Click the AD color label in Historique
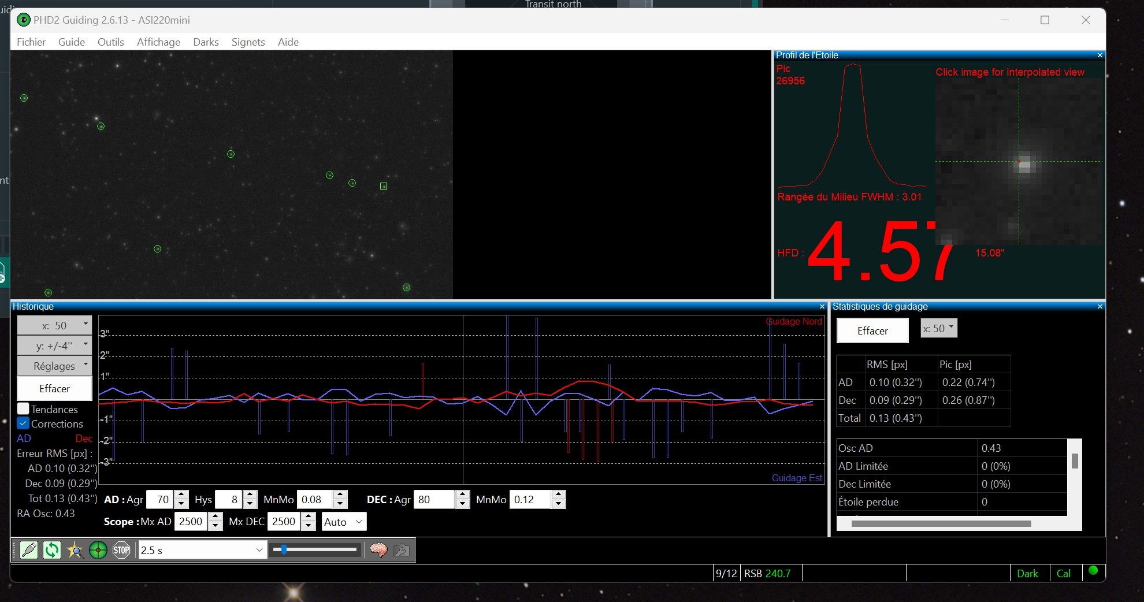This screenshot has width=1144, height=602. click(24, 439)
